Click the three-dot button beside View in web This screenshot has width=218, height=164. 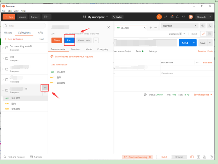click(x=96, y=40)
